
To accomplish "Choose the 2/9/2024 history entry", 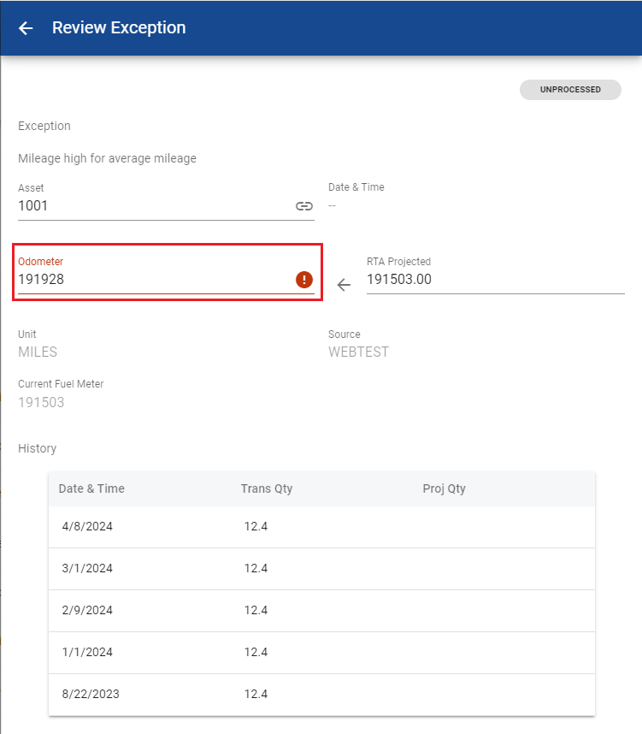I will coord(321,611).
